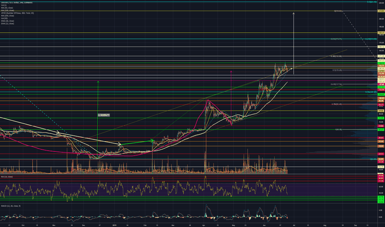
Task: Click the 60.00 value on RSI axis
Action: point(381,187)
